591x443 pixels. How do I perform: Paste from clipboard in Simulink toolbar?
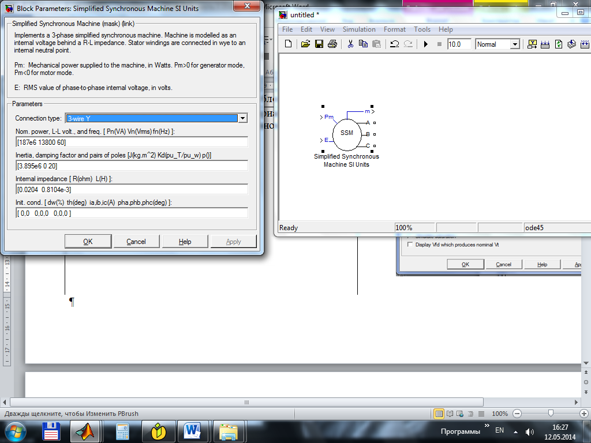[x=376, y=44]
